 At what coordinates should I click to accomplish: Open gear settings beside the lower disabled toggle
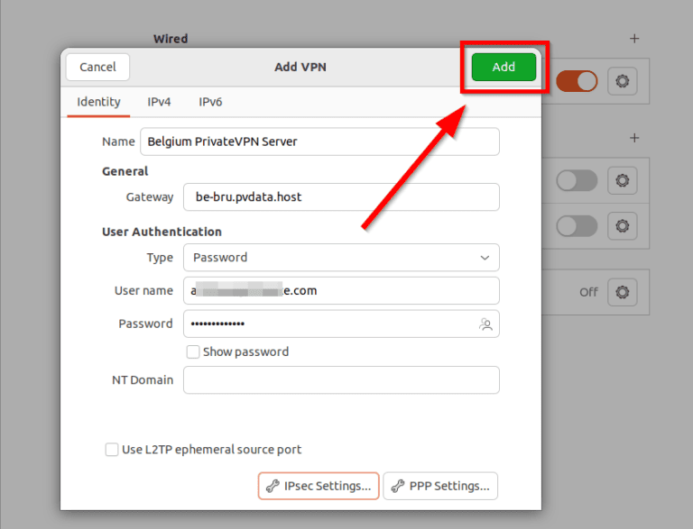tap(622, 225)
